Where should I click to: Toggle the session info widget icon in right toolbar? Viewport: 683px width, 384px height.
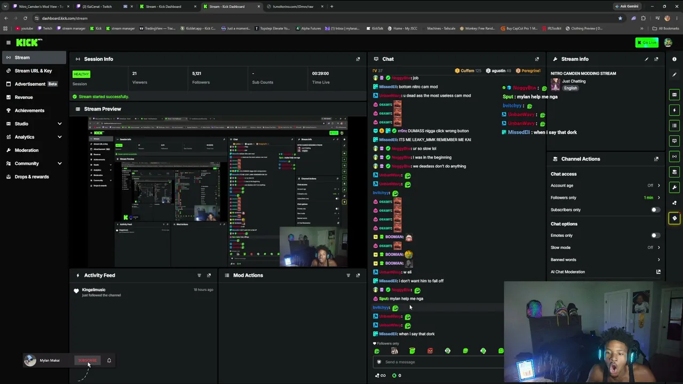(x=674, y=95)
